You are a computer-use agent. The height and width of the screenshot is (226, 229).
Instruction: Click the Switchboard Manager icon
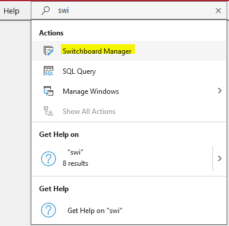[49, 51]
